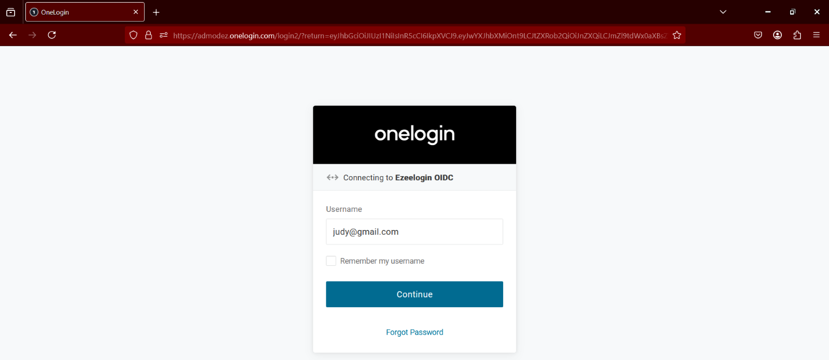Viewport: 829px width, 360px height.
Task: Open a new tab with plus button
Action: pyautogui.click(x=156, y=12)
